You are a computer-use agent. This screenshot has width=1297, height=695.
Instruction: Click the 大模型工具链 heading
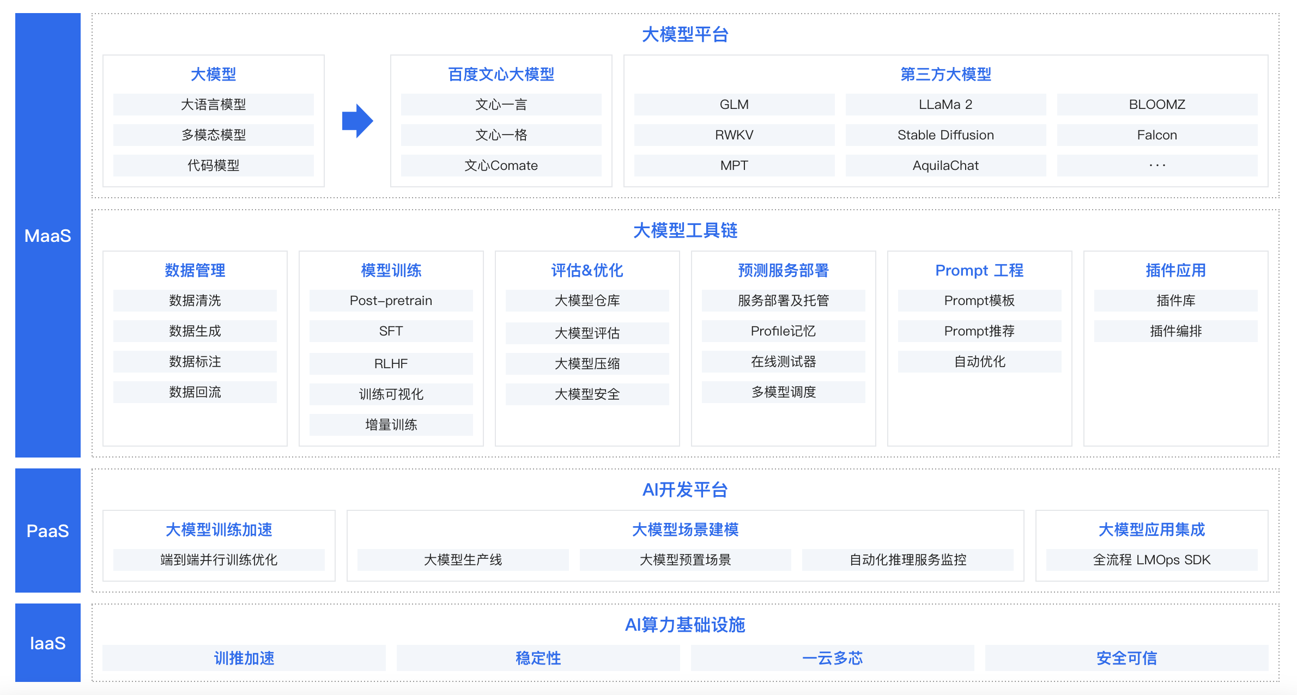coord(686,230)
